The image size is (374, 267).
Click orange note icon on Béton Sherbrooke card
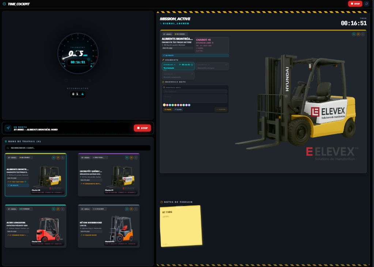[x=131, y=209]
